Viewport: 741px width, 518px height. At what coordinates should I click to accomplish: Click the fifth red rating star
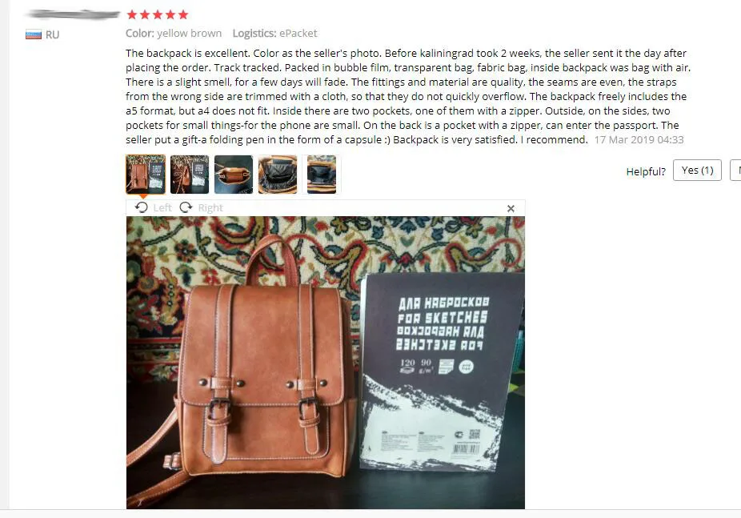point(183,14)
